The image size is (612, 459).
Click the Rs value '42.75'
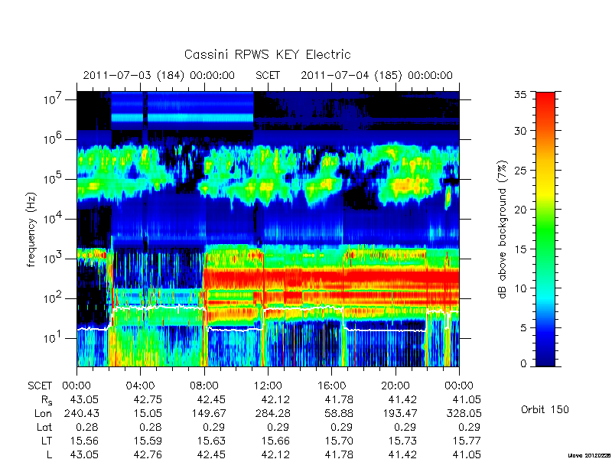point(148,399)
